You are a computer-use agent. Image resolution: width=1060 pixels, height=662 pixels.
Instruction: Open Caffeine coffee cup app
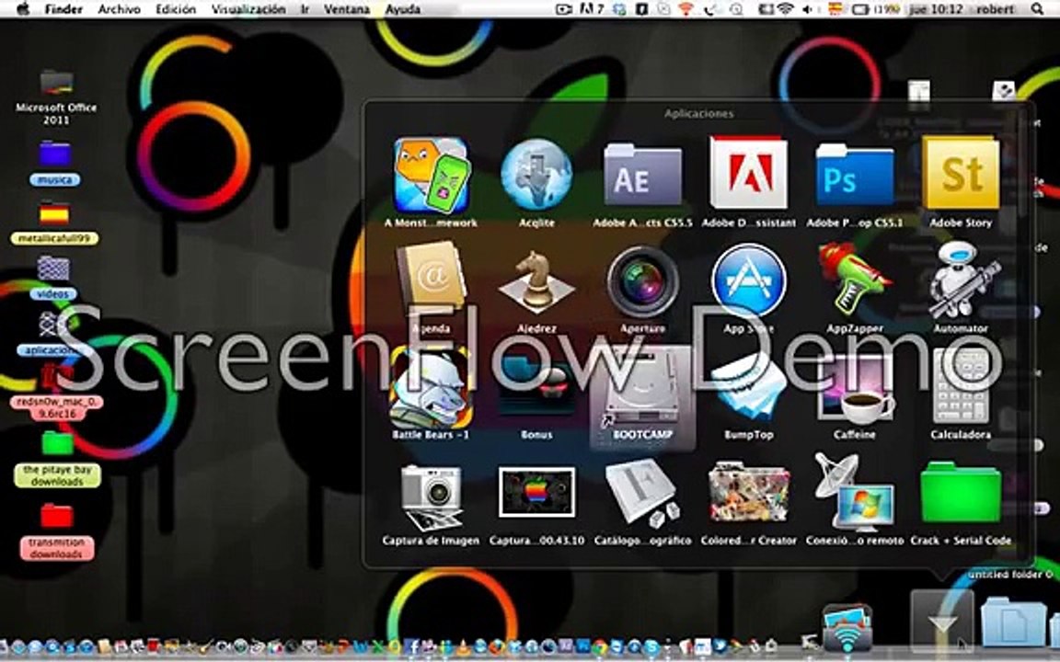click(x=855, y=388)
